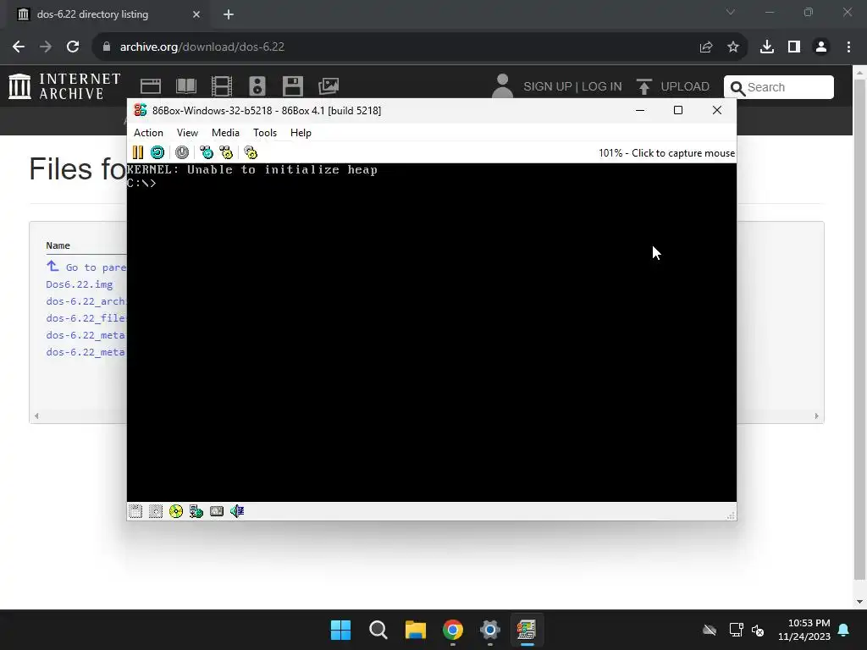This screenshot has height=650, width=867.
Task: Open Chrome downloads icon
Action: click(767, 47)
